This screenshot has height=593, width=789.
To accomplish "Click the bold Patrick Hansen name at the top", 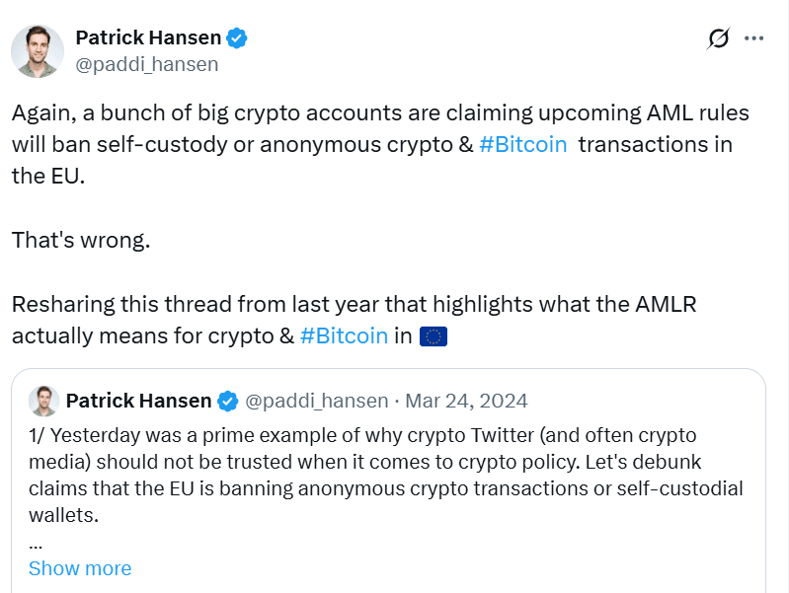I will pyautogui.click(x=147, y=38).
